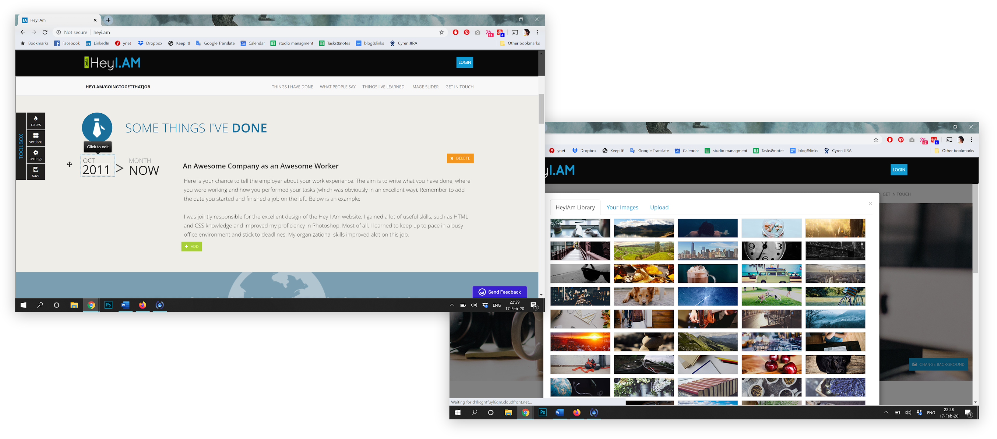Click the LOGIN button in left window

[x=464, y=62]
